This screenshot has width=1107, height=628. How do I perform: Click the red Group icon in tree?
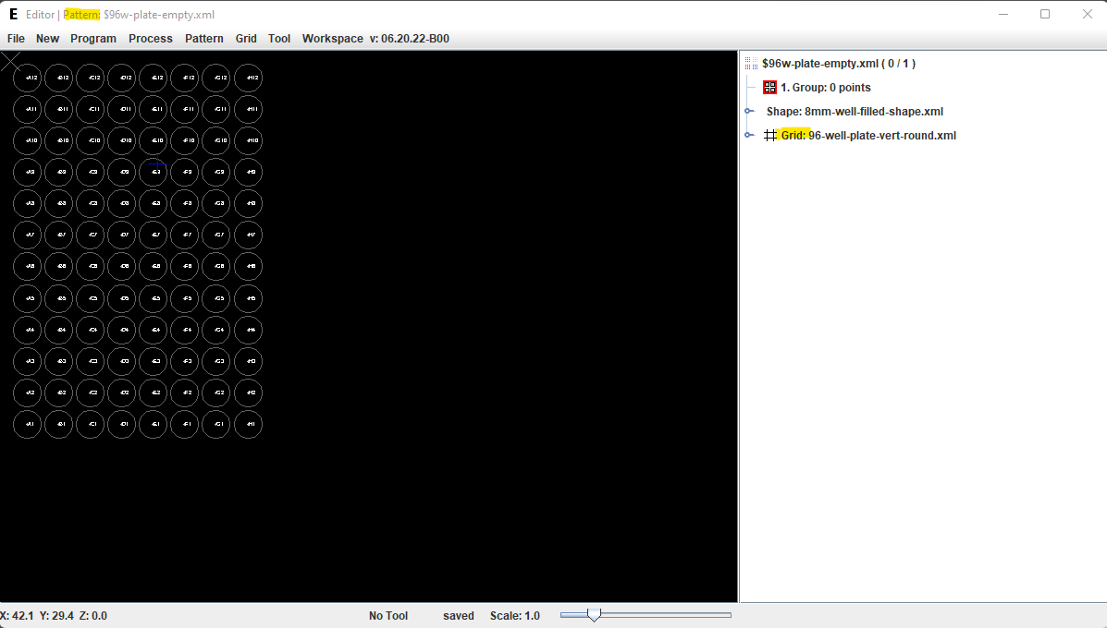tap(769, 88)
